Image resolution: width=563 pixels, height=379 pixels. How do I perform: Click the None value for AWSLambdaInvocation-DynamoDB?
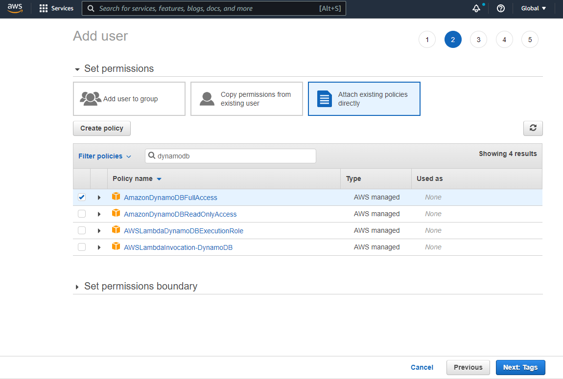point(433,247)
